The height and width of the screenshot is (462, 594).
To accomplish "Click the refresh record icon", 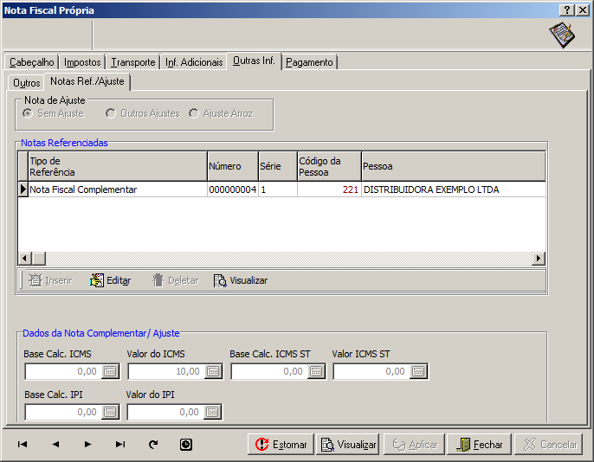I will (x=153, y=445).
